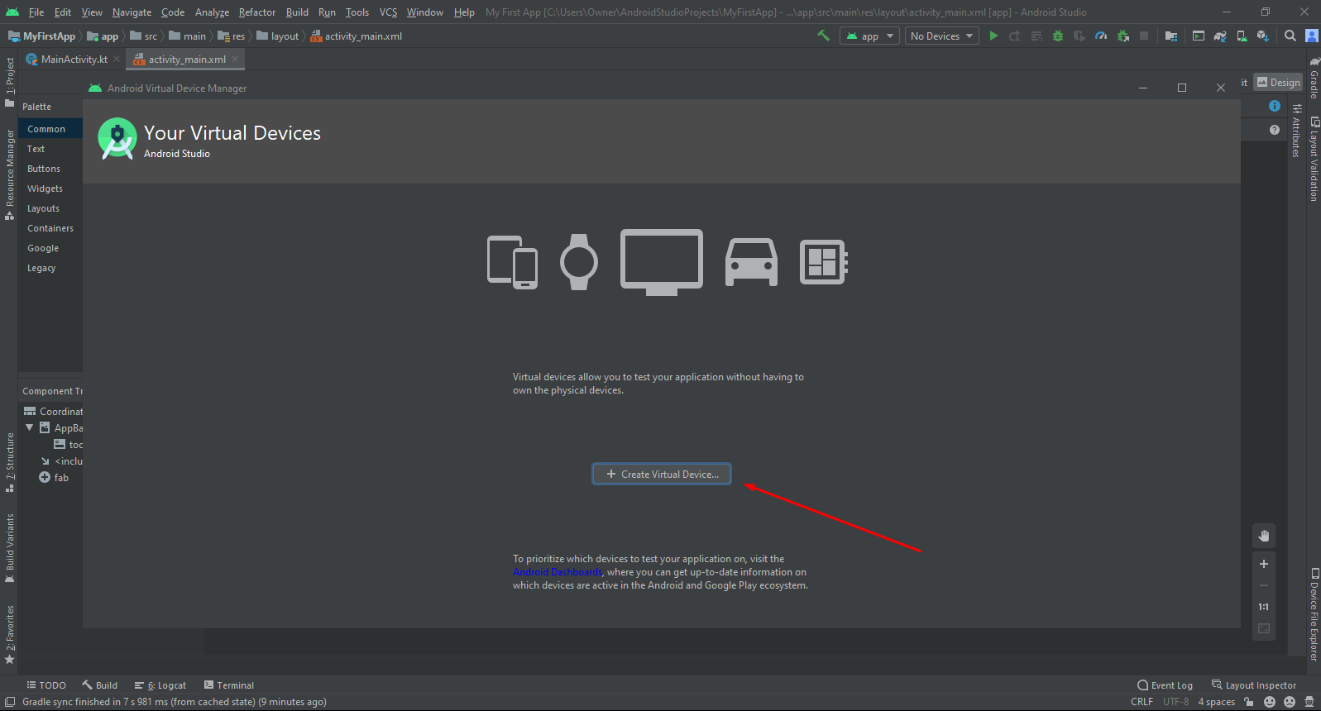The width and height of the screenshot is (1321, 711).
Task: Open the File menu
Action: pos(36,12)
